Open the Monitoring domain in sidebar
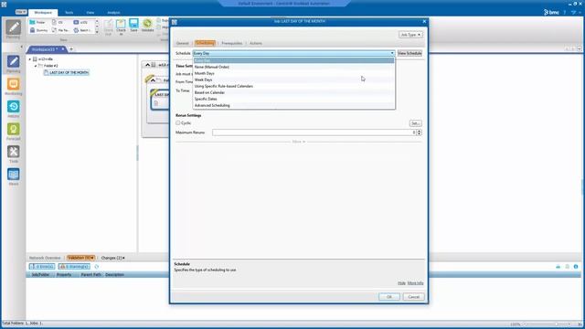 click(14, 86)
